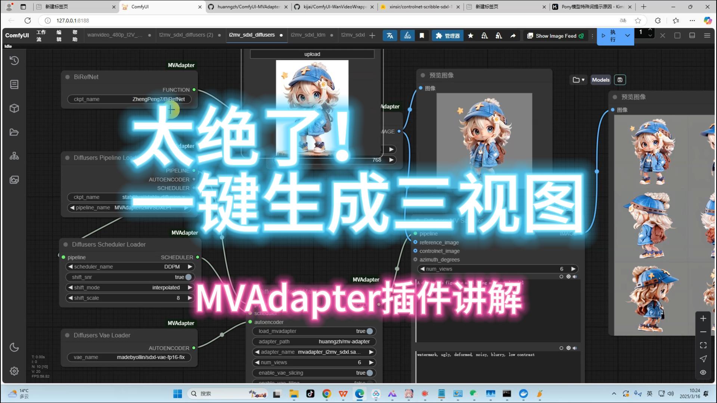Open WPS Office from taskbar

click(343, 394)
